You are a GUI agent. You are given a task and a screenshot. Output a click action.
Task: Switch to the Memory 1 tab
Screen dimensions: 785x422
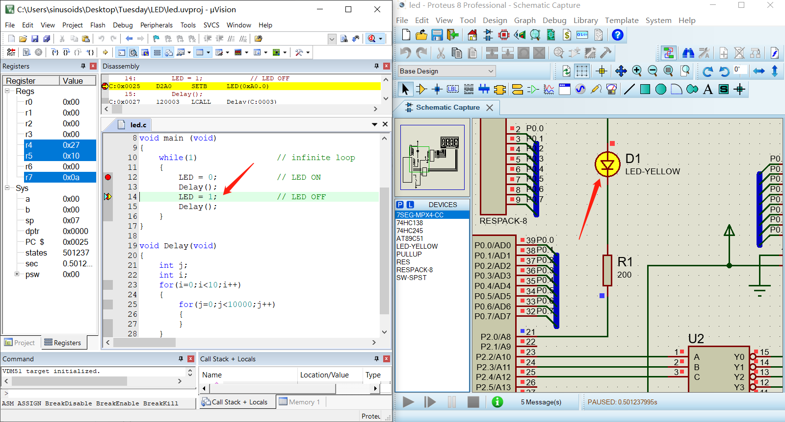pyautogui.click(x=300, y=402)
